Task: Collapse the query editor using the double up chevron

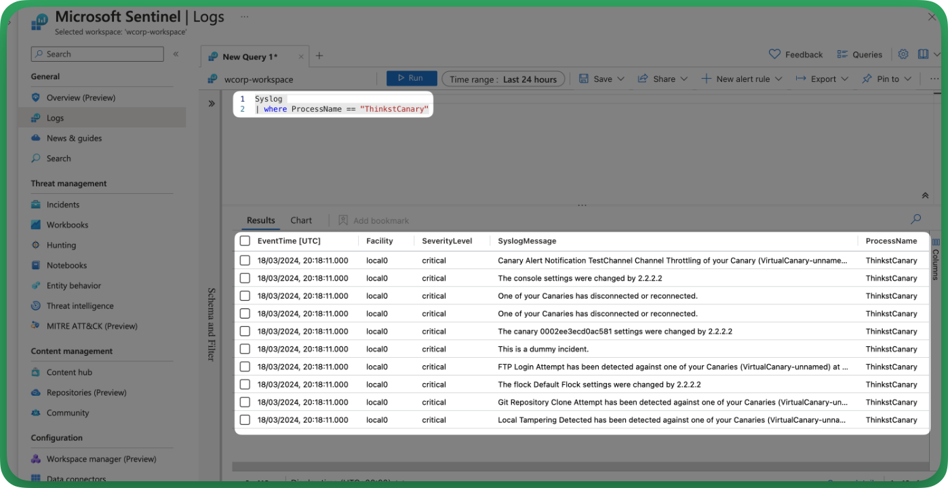Action: coord(925,195)
